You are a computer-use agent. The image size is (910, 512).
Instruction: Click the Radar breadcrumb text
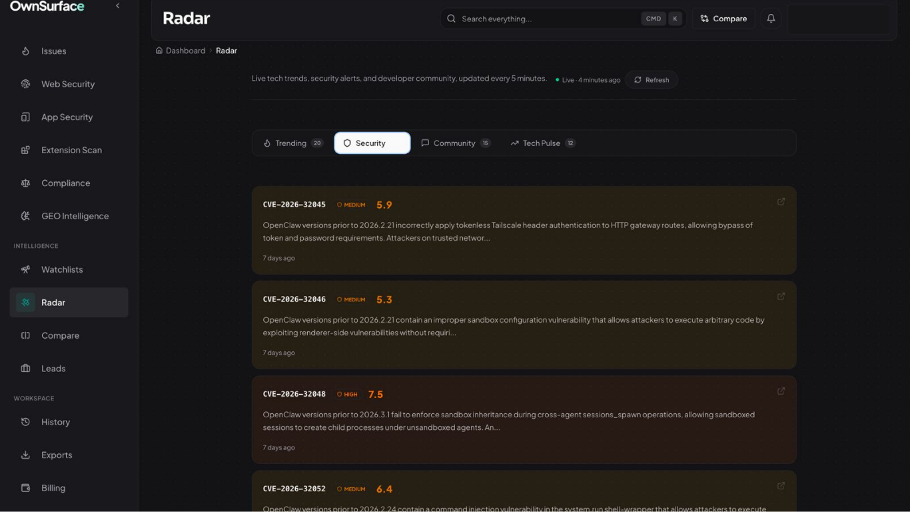pyautogui.click(x=227, y=51)
